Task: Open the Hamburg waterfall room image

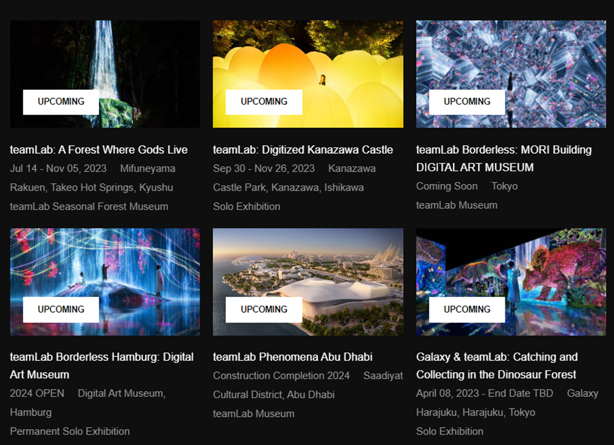Action: tap(105, 282)
